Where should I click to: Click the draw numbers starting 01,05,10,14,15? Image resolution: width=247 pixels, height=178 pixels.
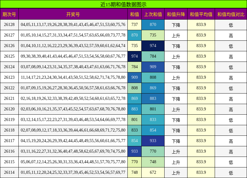tap(73, 35)
